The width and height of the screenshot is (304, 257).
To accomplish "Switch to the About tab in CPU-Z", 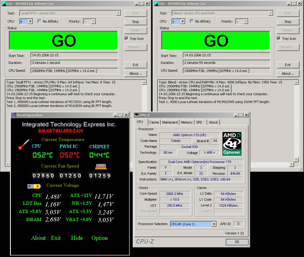I will click(x=213, y=122).
